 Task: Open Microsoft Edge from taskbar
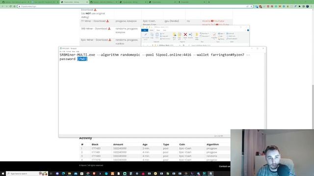pos(63,174)
